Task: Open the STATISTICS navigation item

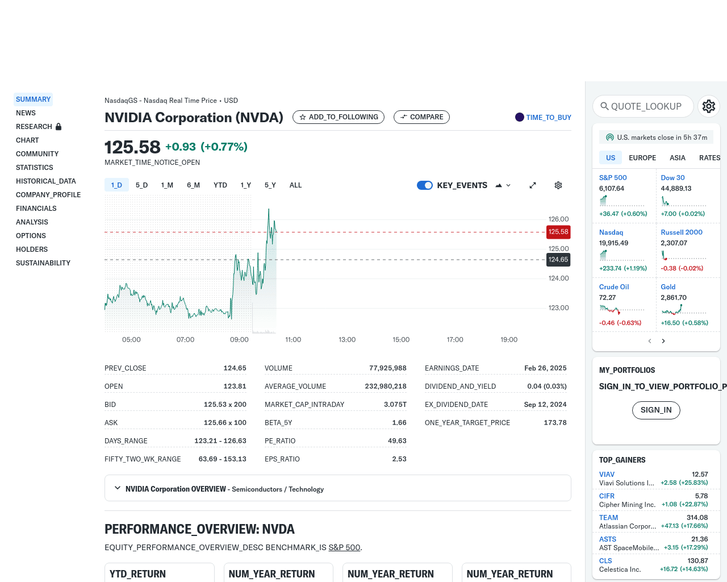Action: pos(35,168)
